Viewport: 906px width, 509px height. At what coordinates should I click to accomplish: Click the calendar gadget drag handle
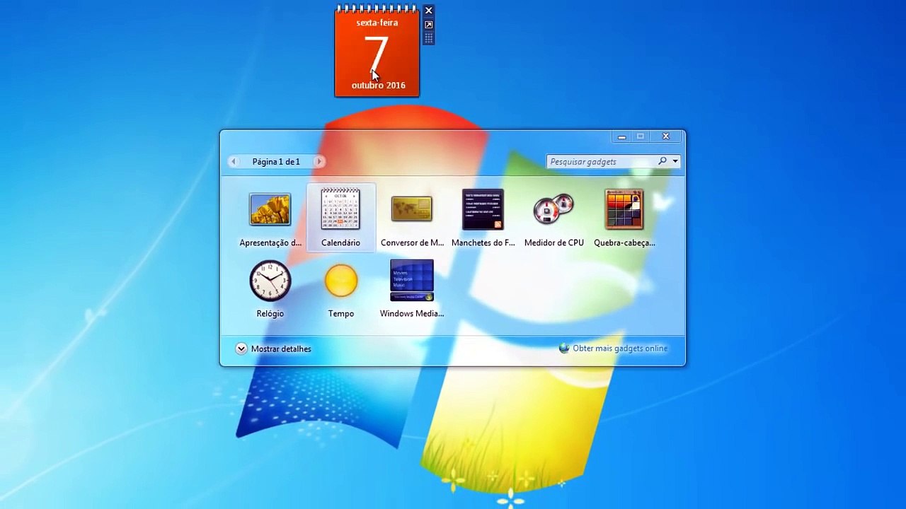pyautogui.click(x=428, y=38)
